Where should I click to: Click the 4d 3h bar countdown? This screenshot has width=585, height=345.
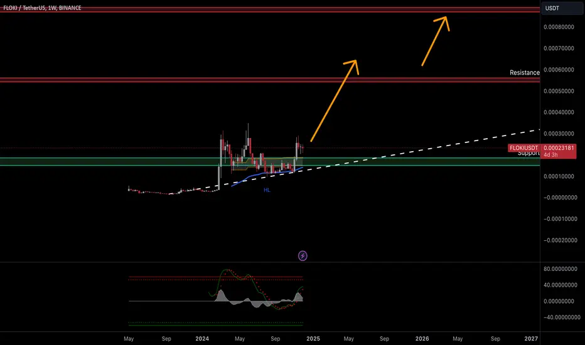tap(550, 155)
